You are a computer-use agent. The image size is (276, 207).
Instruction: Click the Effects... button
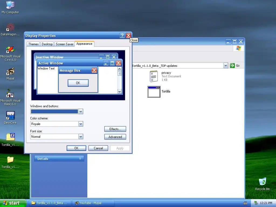[115, 129]
